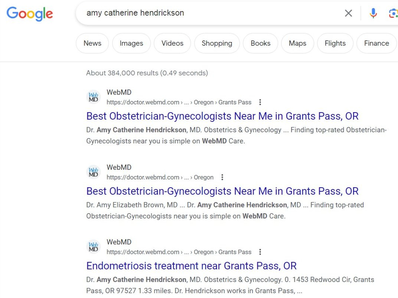Click the first result's doctor.webmd.com Grants Pass URL

click(179, 102)
